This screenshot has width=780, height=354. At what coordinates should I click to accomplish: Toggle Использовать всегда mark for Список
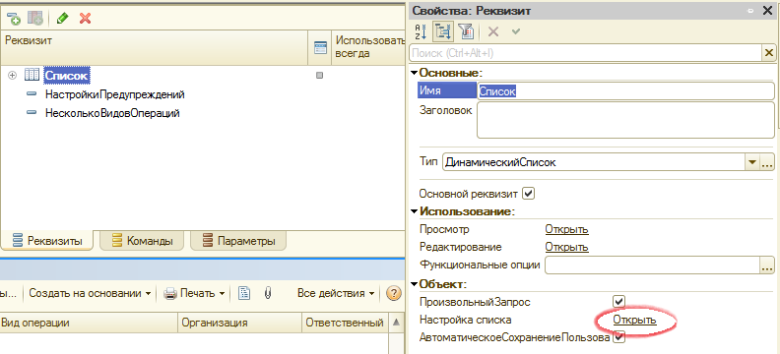(x=320, y=76)
